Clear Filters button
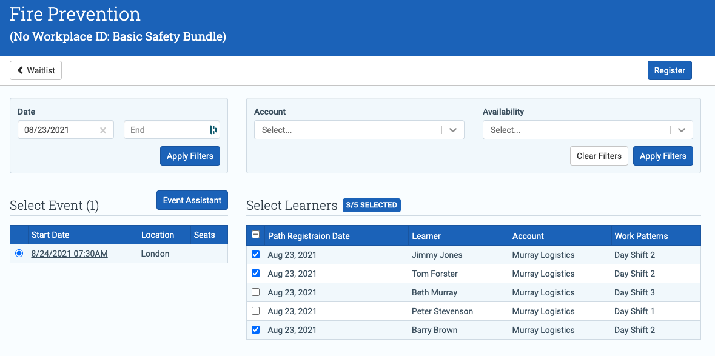This screenshot has width=715, height=356. coord(599,156)
